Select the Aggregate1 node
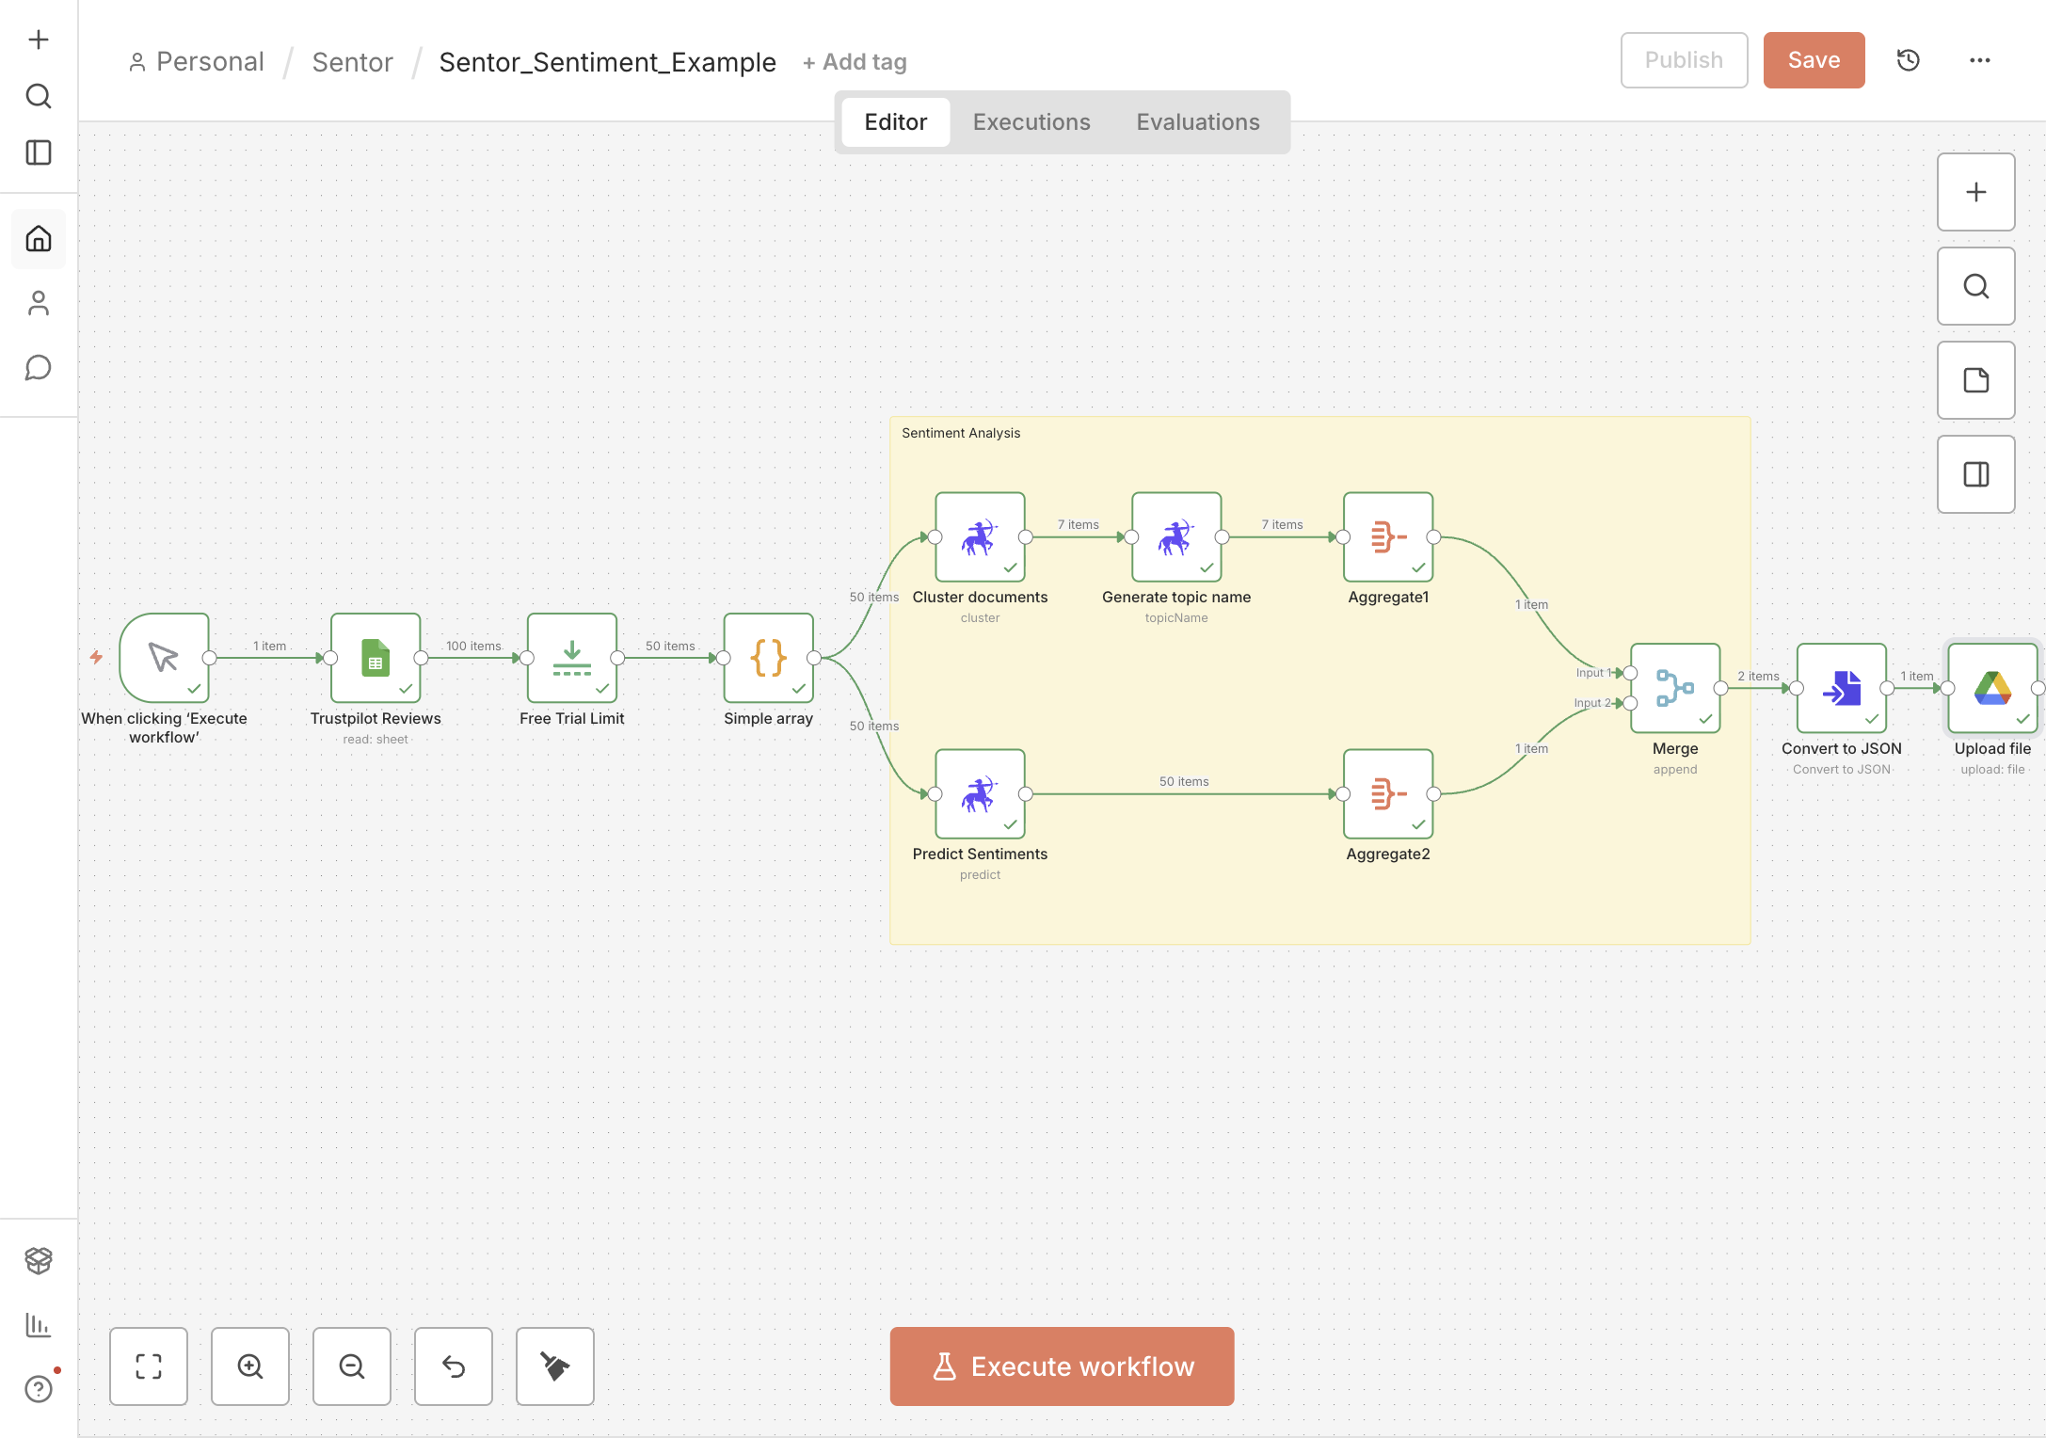Viewport: 2046px width, 1438px height. [1388, 537]
